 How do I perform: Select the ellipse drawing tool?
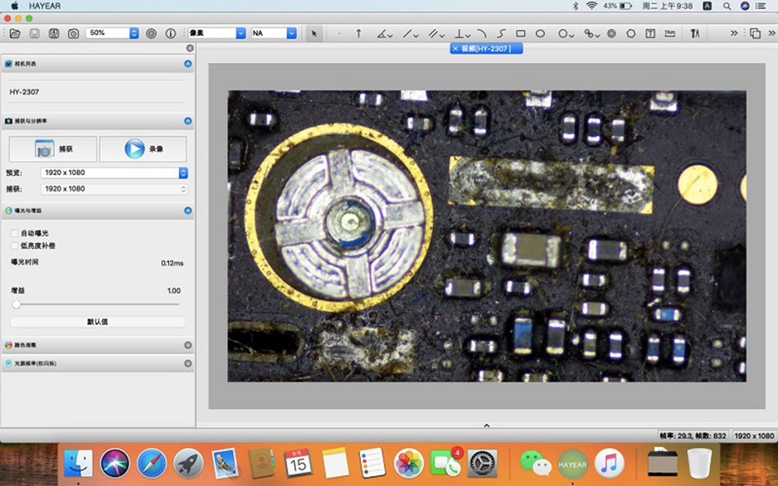point(540,33)
